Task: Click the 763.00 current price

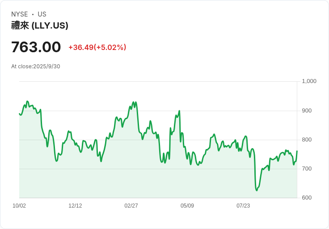Action: tap(36, 47)
